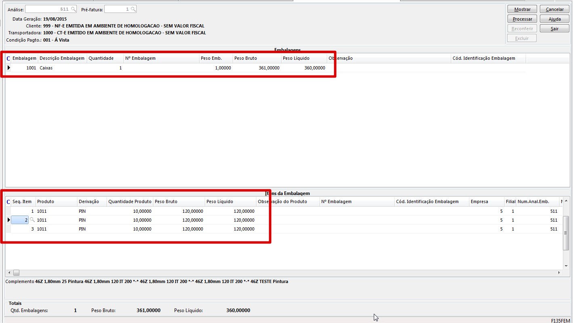Viewport: 573px width, 323px height.
Task: Click the Análise field search magnifier icon
Action: tap(73, 9)
